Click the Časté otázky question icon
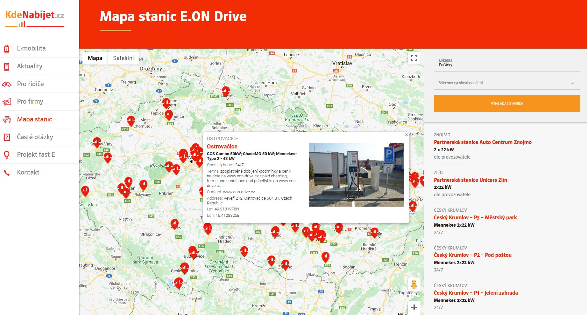The image size is (587, 315). pyautogui.click(x=7, y=137)
